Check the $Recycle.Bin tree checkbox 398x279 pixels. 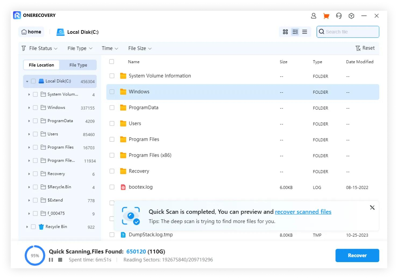tap(35, 187)
